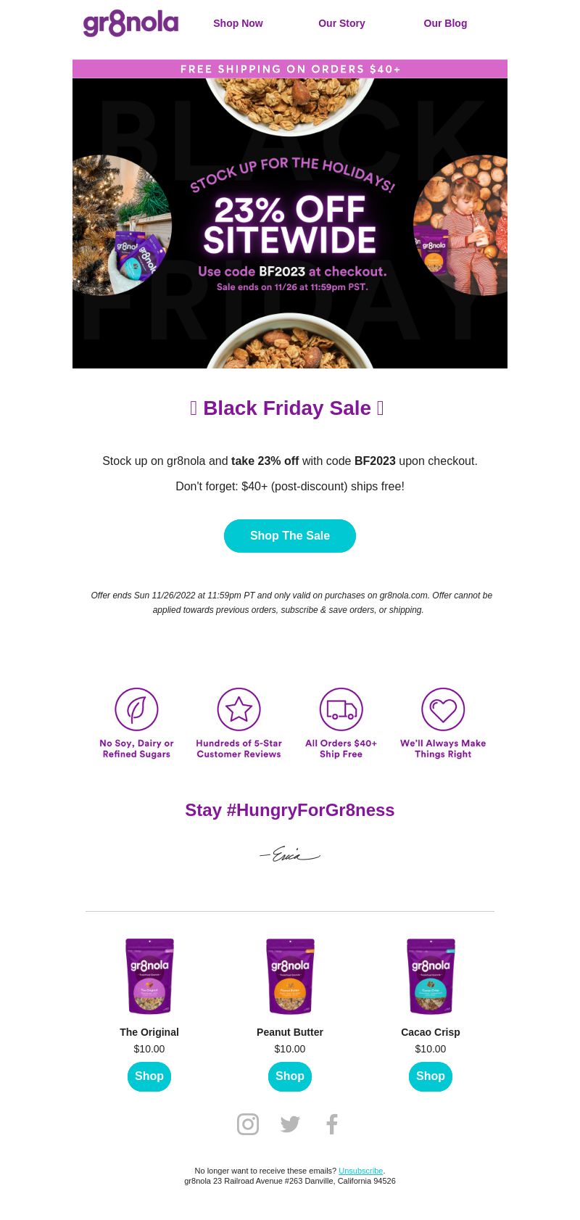Shop the Peanut Butter granola

(x=290, y=1076)
